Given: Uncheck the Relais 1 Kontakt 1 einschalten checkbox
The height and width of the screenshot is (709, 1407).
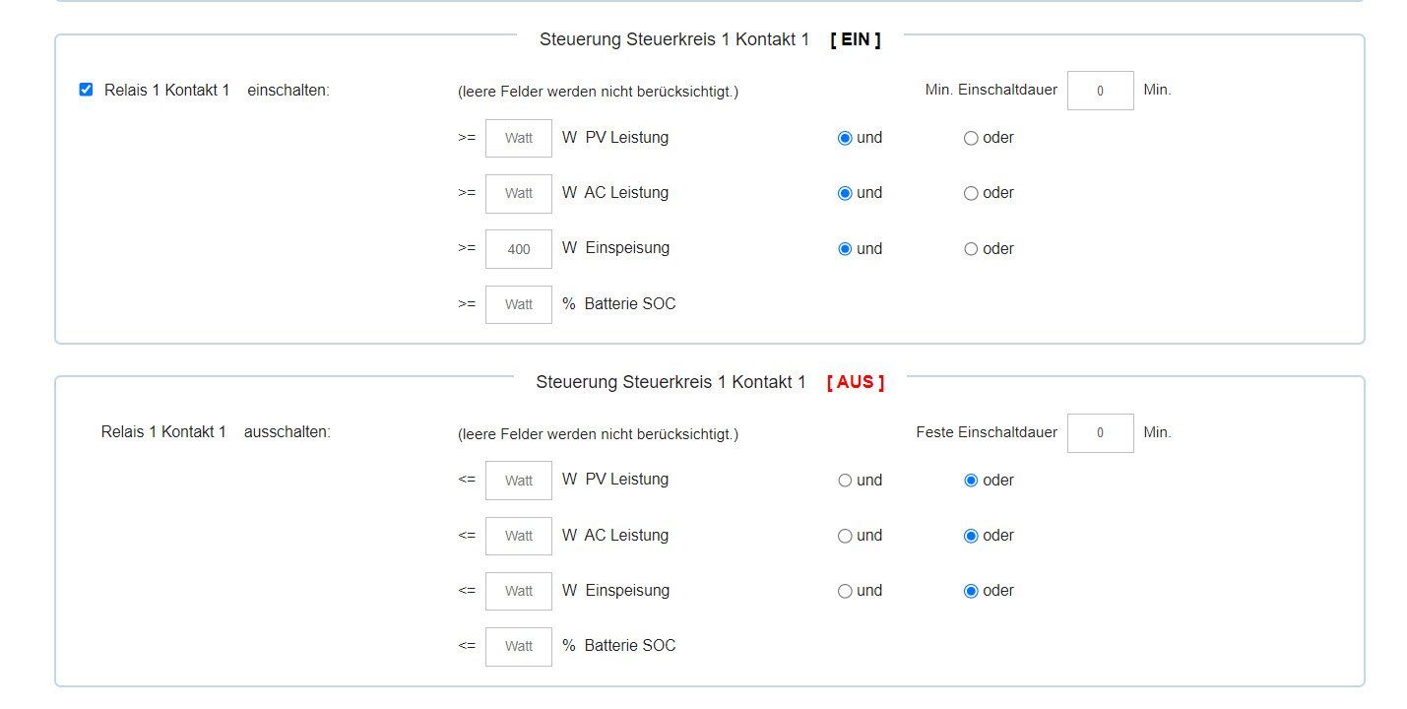Looking at the screenshot, I should pos(86,90).
